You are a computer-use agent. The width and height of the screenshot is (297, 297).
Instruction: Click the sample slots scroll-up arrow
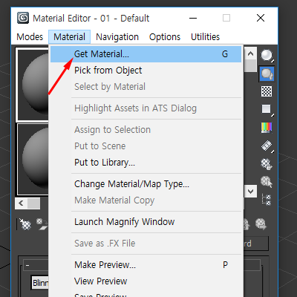click(x=250, y=53)
